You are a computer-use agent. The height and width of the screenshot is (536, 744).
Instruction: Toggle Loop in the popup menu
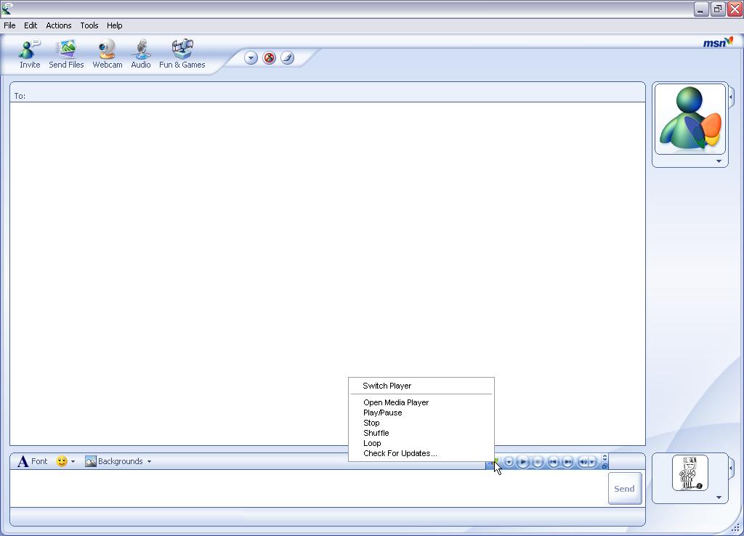372,443
